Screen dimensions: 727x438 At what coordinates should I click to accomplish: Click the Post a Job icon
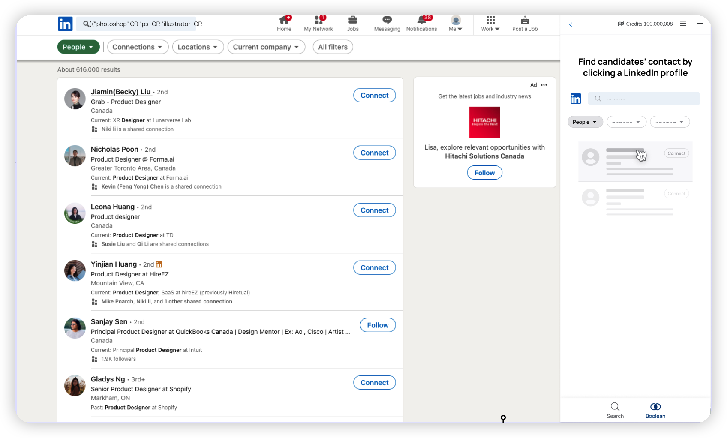tap(525, 20)
